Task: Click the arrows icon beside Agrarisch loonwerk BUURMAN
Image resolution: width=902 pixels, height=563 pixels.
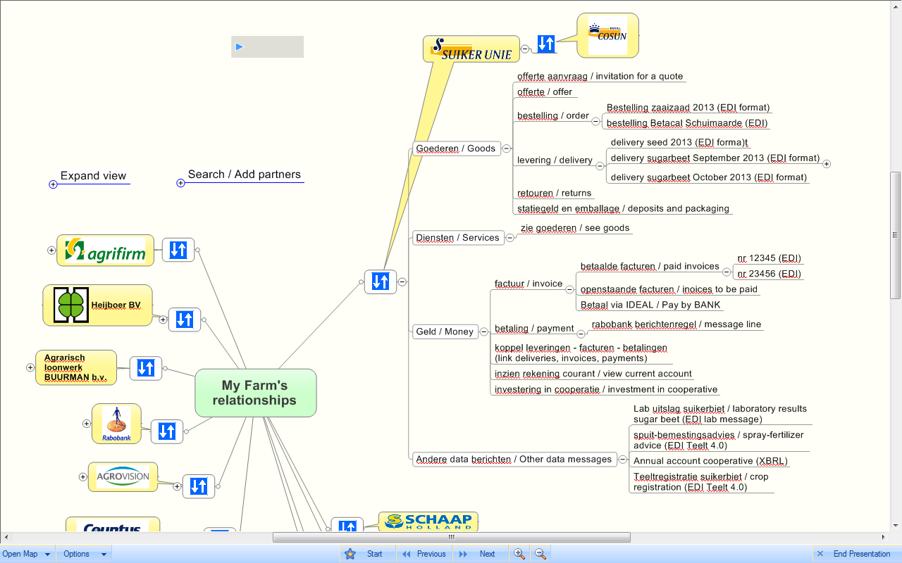Action: (x=146, y=367)
